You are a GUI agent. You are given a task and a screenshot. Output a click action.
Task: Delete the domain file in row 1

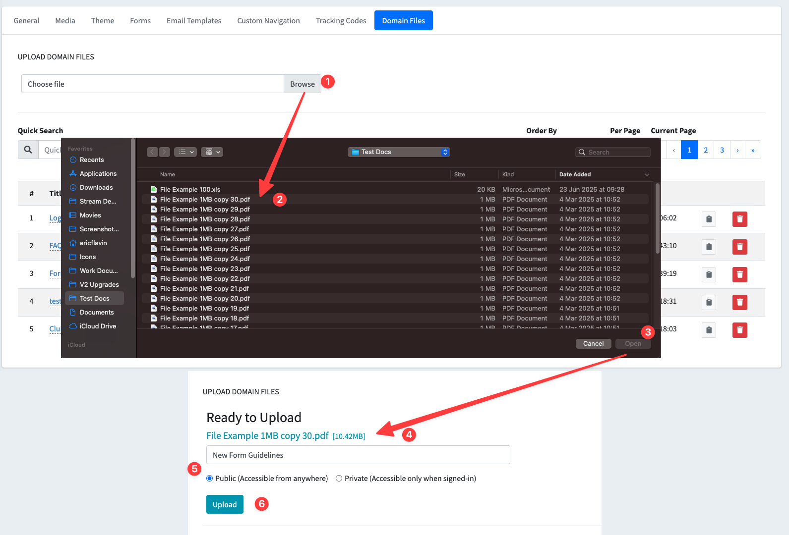click(x=740, y=219)
